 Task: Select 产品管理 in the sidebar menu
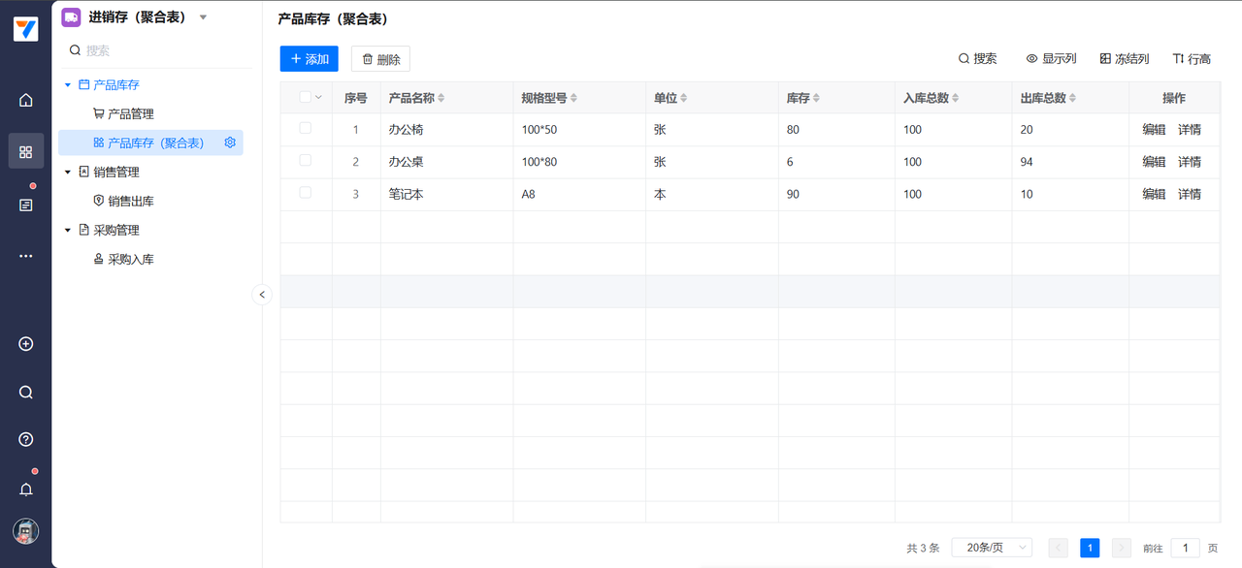(130, 113)
